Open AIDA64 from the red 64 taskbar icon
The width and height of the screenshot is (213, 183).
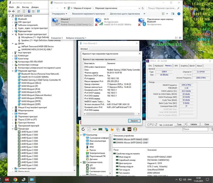[x=7, y=180]
